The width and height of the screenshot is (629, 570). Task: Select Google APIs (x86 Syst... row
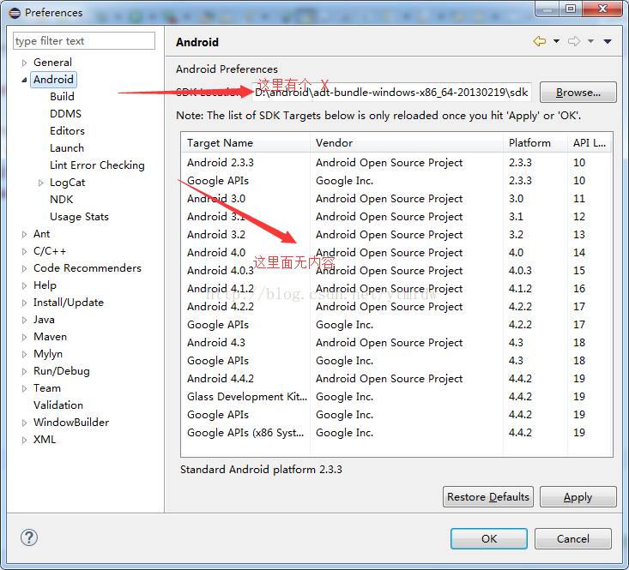point(396,433)
